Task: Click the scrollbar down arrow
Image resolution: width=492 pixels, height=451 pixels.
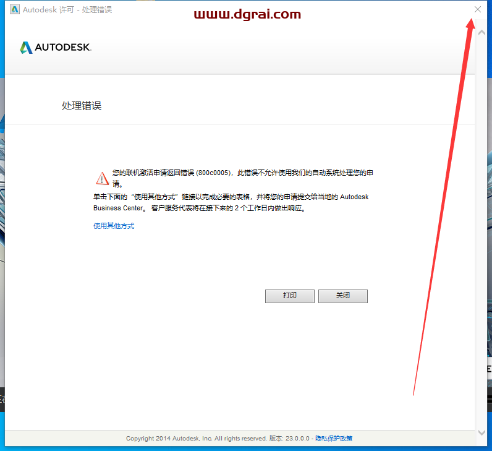Action: [481, 432]
